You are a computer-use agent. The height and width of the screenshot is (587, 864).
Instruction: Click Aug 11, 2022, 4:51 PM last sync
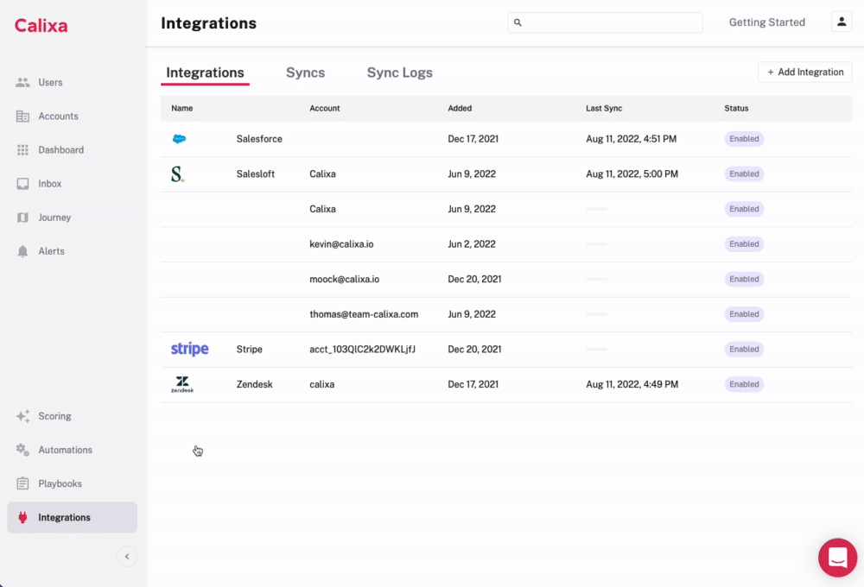click(x=631, y=139)
